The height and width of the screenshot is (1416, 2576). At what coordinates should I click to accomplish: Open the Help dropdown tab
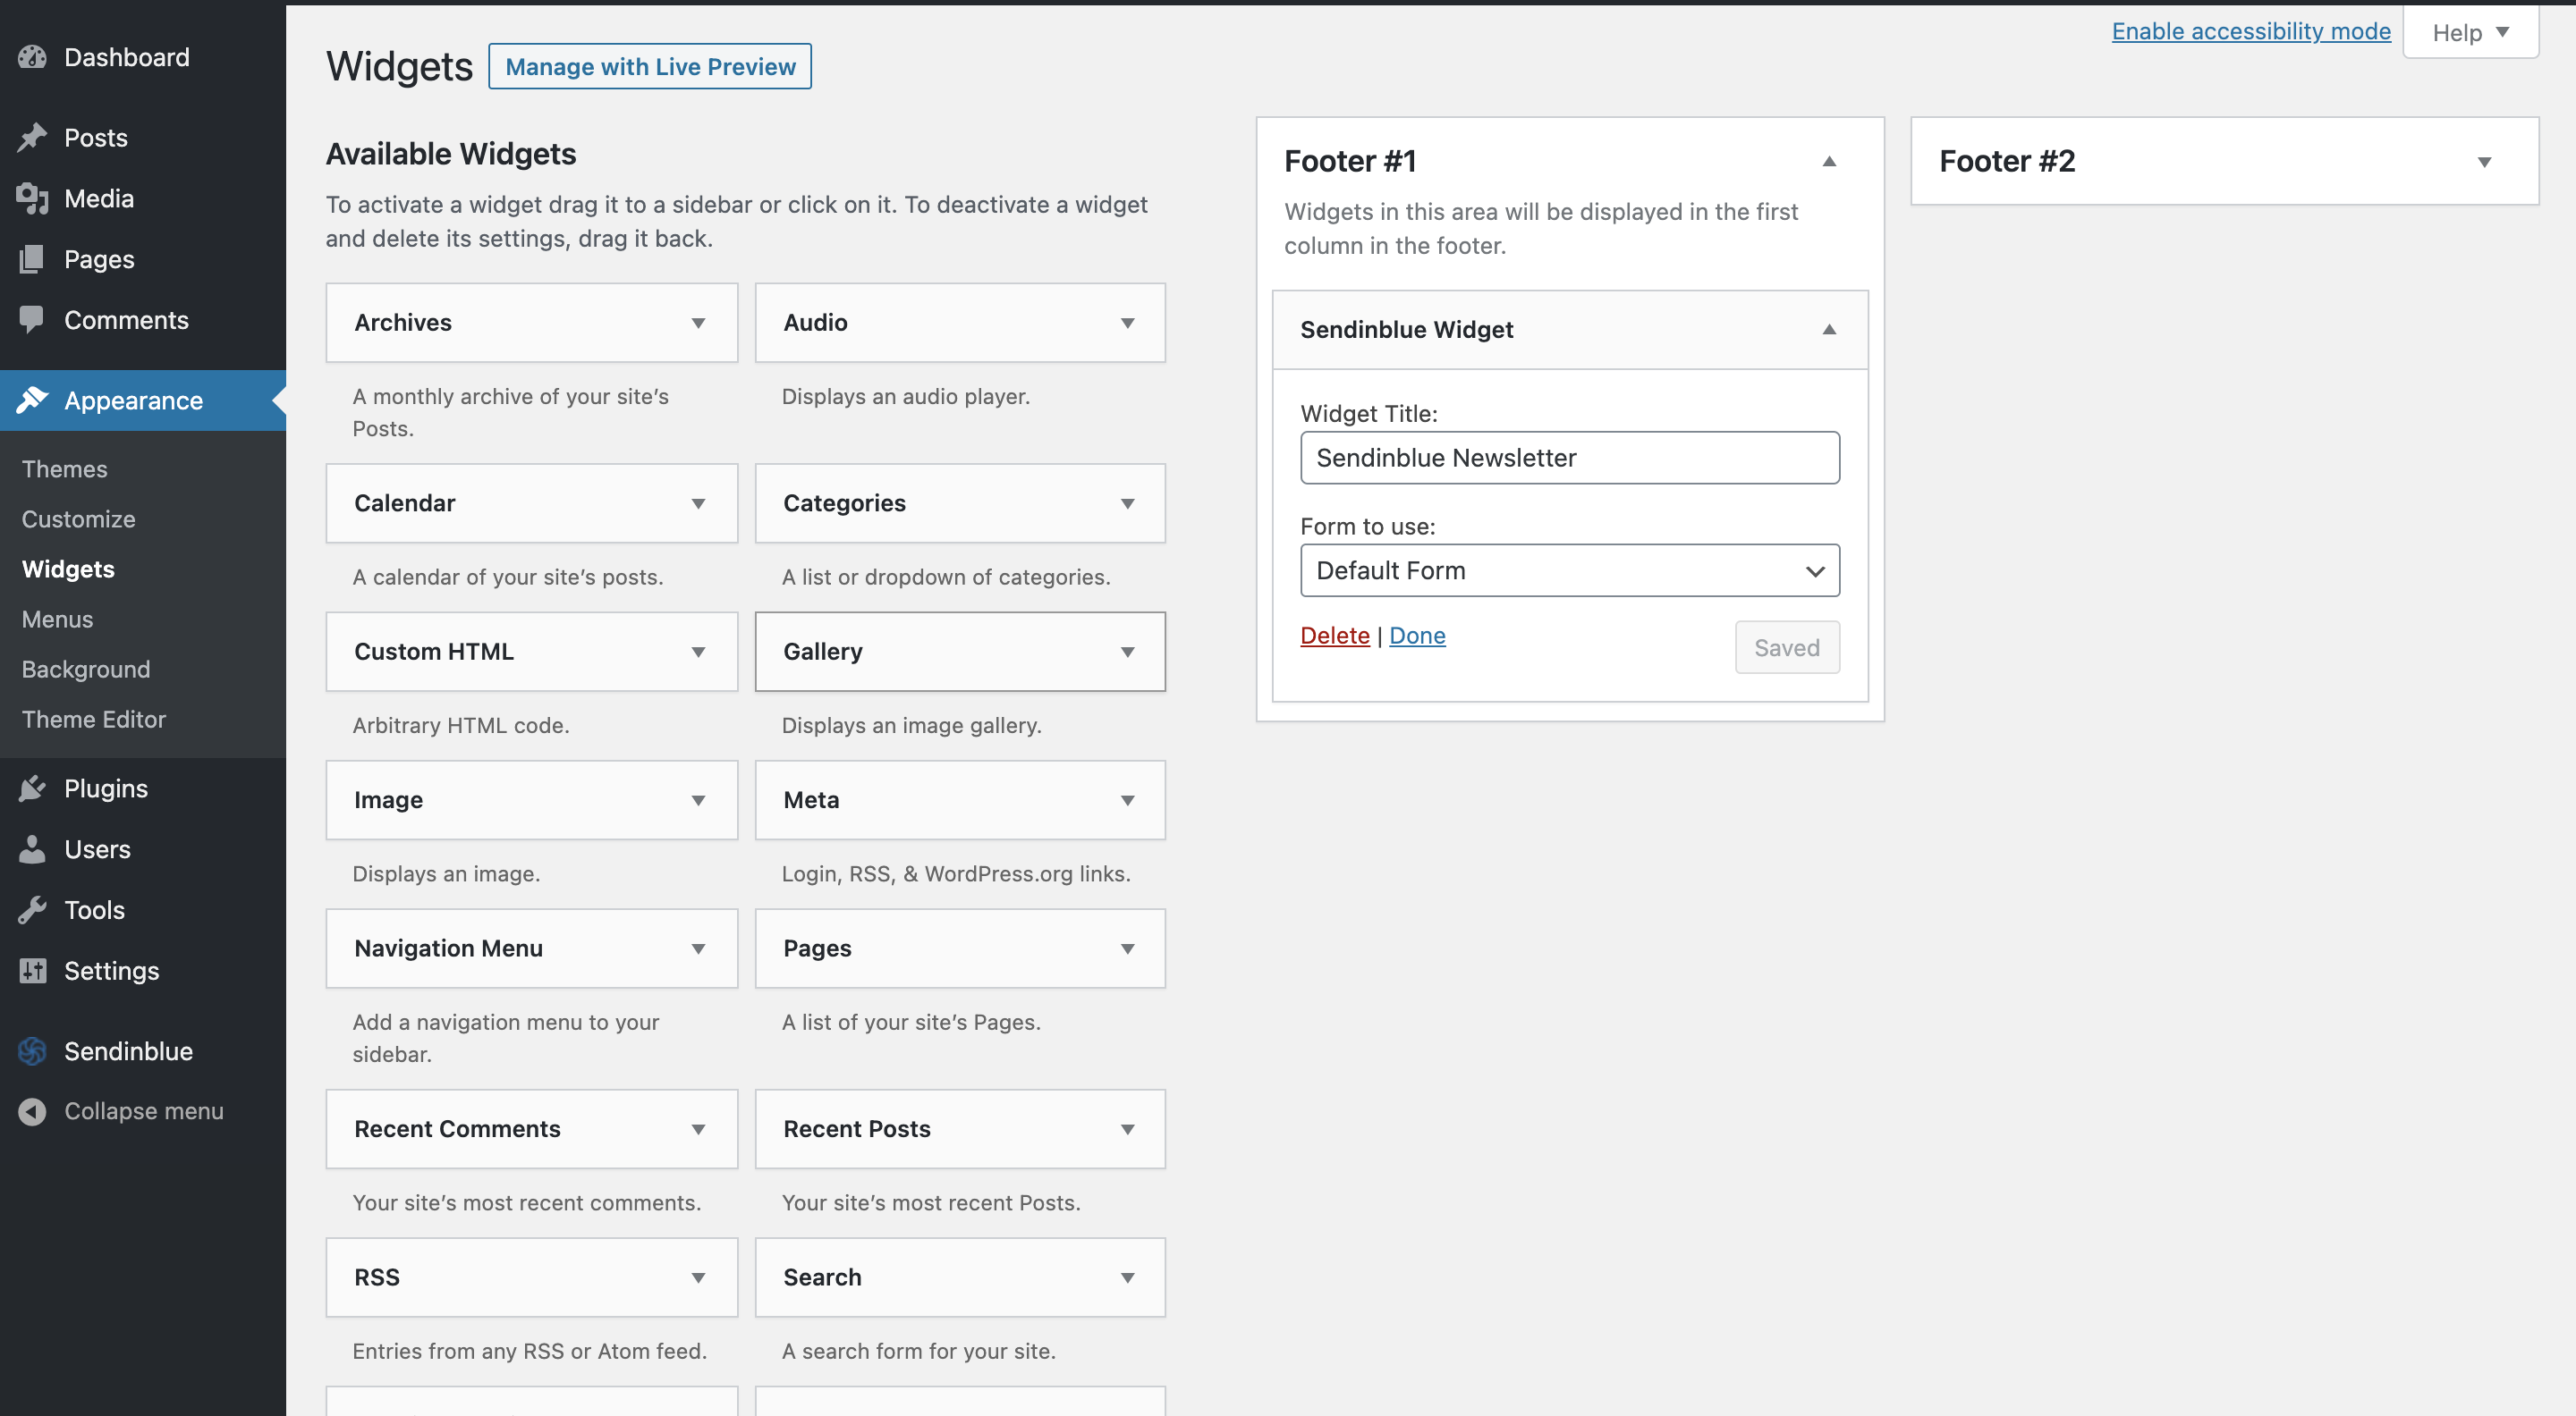click(2469, 33)
